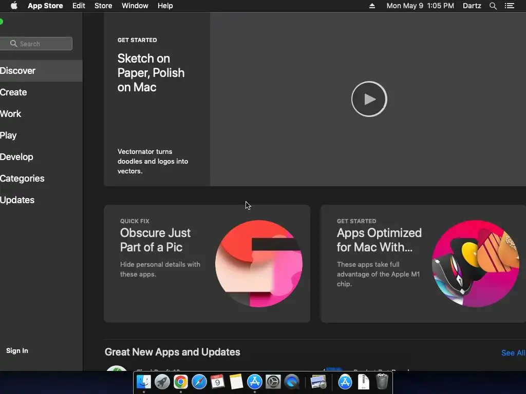The image size is (526, 394).
Task: Open the zip archive in the Dock
Action: 364,382
